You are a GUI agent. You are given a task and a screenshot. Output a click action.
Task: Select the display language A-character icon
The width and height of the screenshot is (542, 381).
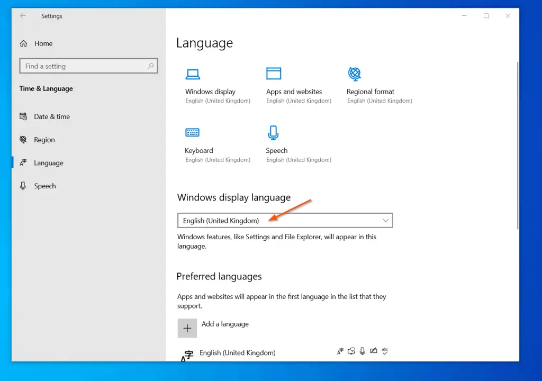pyautogui.click(x=340, y=351)
